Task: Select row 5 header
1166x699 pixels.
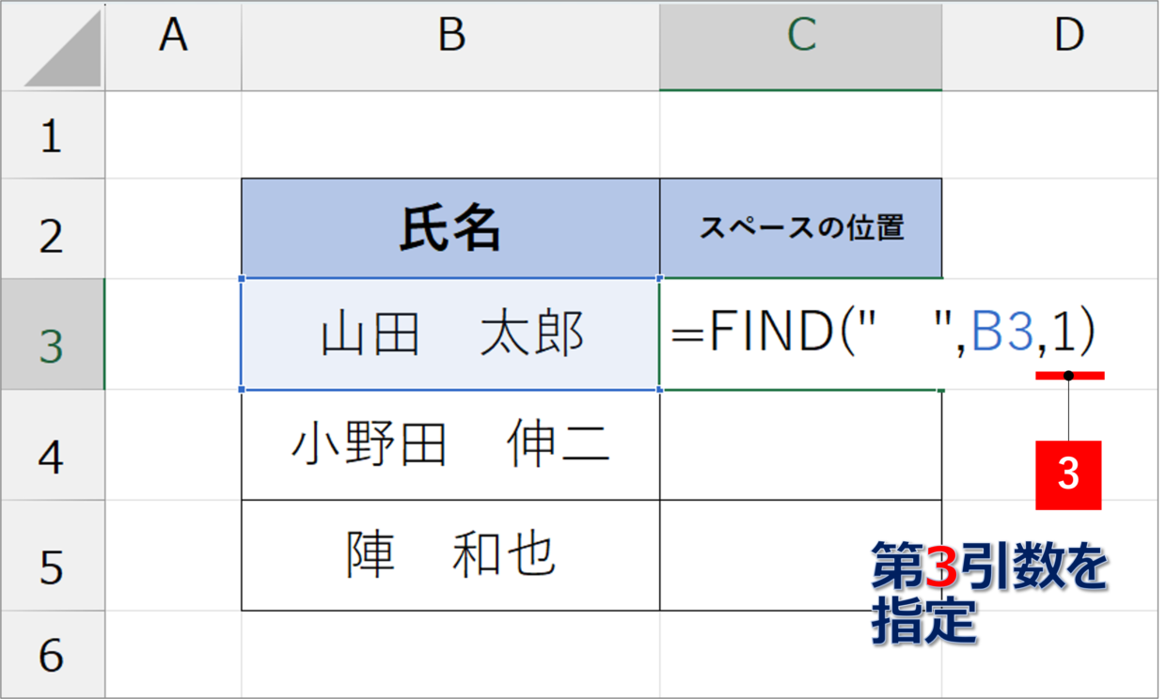Action: [x=53, y=556]
